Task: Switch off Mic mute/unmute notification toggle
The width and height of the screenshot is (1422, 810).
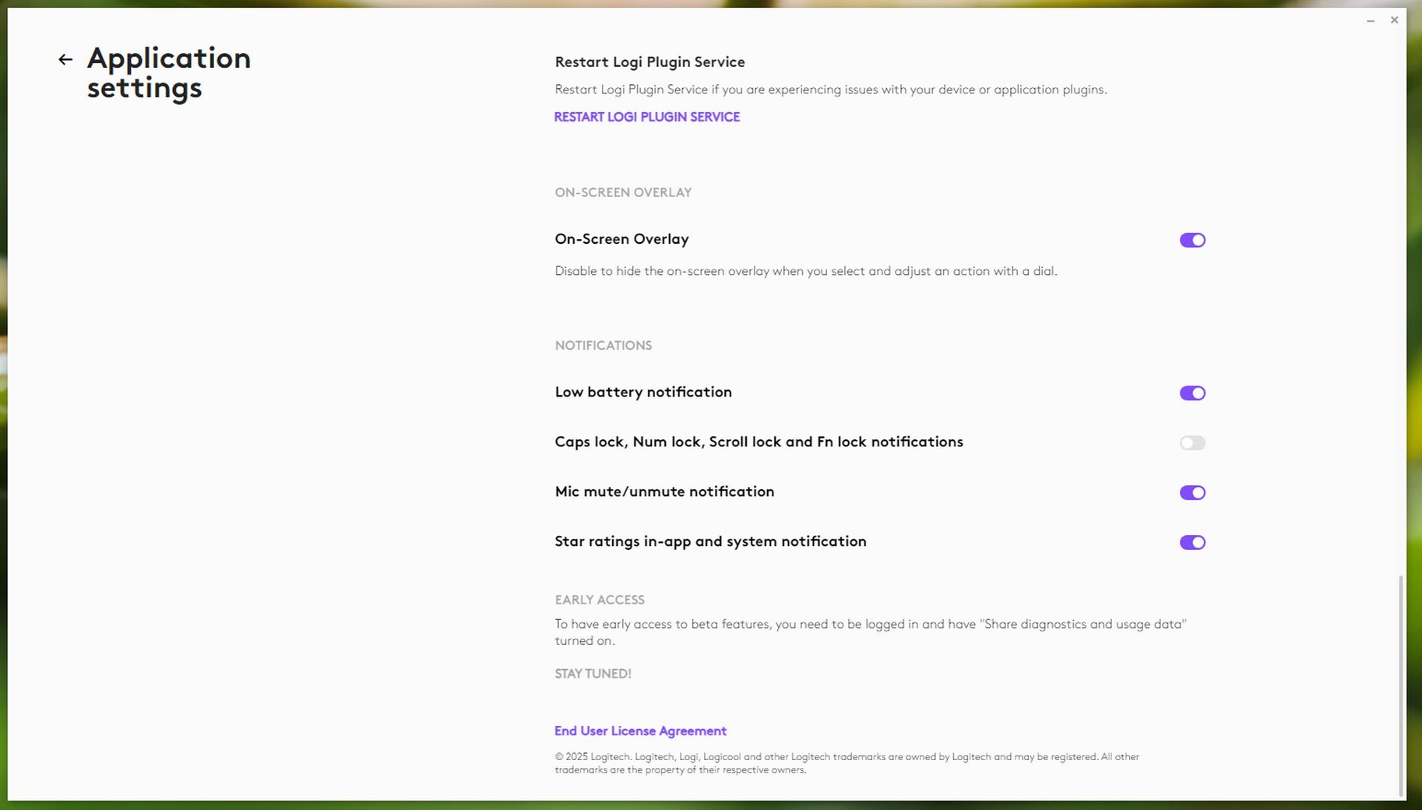Action: [1191, 493]
